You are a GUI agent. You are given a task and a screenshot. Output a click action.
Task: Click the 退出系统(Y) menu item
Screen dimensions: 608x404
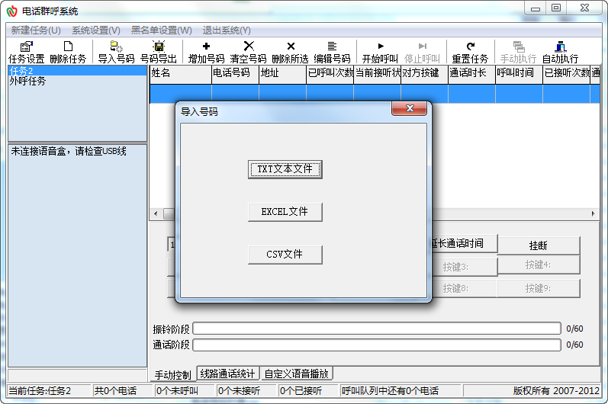tap(227, 30)
